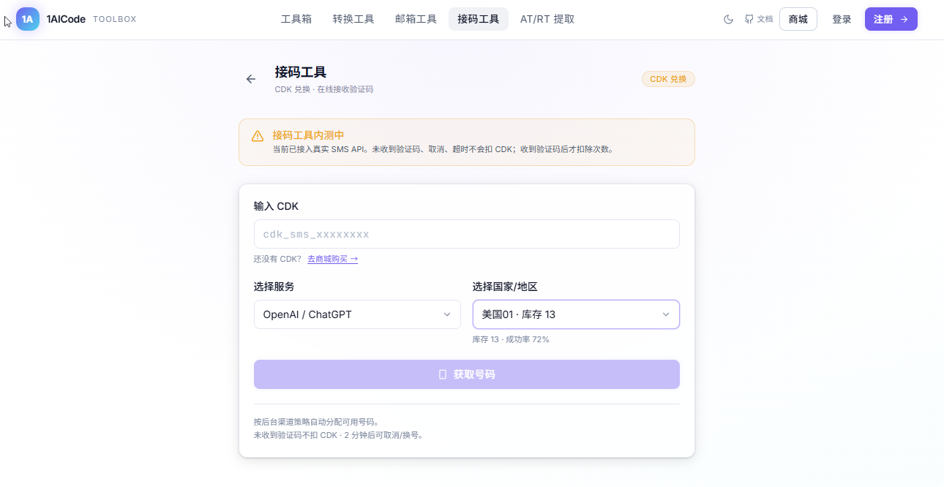Click the phone icon on 获取号码 button
Viewport: 944px width, 487px height.
[442, 374]
